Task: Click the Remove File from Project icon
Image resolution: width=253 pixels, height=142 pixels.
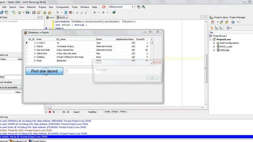Action: click(x=49, y=12)
